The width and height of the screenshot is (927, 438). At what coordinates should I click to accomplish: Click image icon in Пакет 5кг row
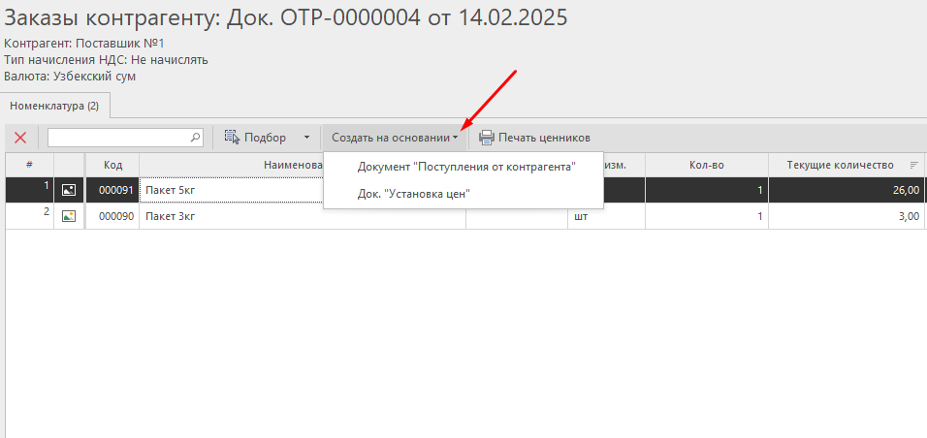point(69,191)
